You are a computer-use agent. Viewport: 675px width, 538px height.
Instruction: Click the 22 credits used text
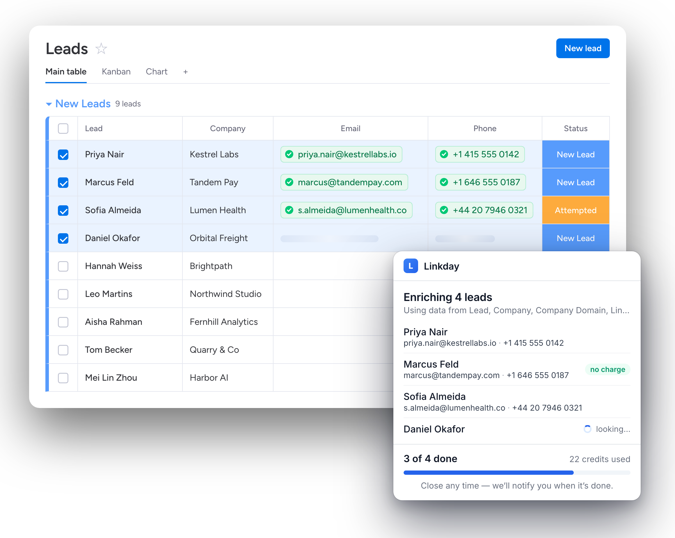[600, 459]
